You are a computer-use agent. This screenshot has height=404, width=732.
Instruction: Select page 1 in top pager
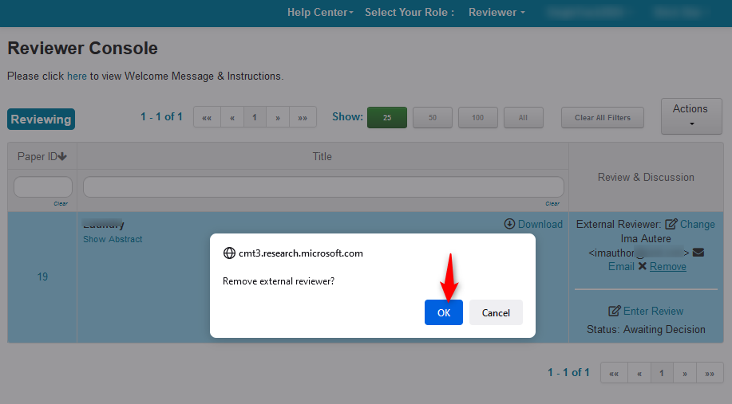pyautogui.click(x=255, y=117)
